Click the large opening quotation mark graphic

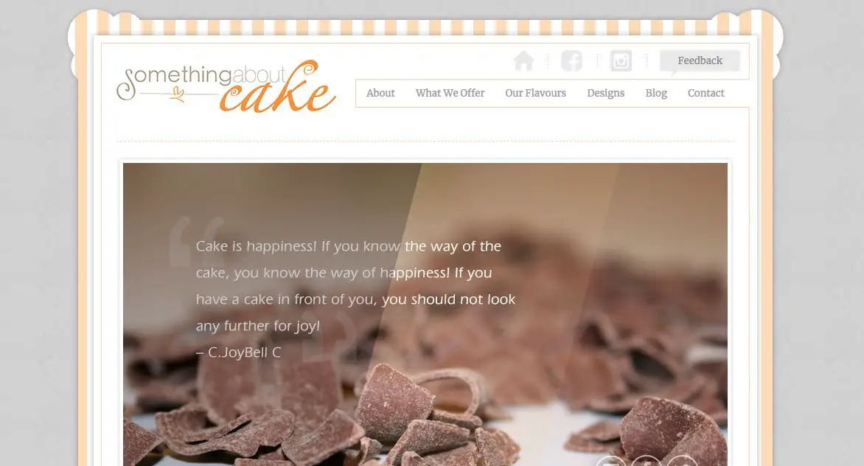[x=195, y=241]
